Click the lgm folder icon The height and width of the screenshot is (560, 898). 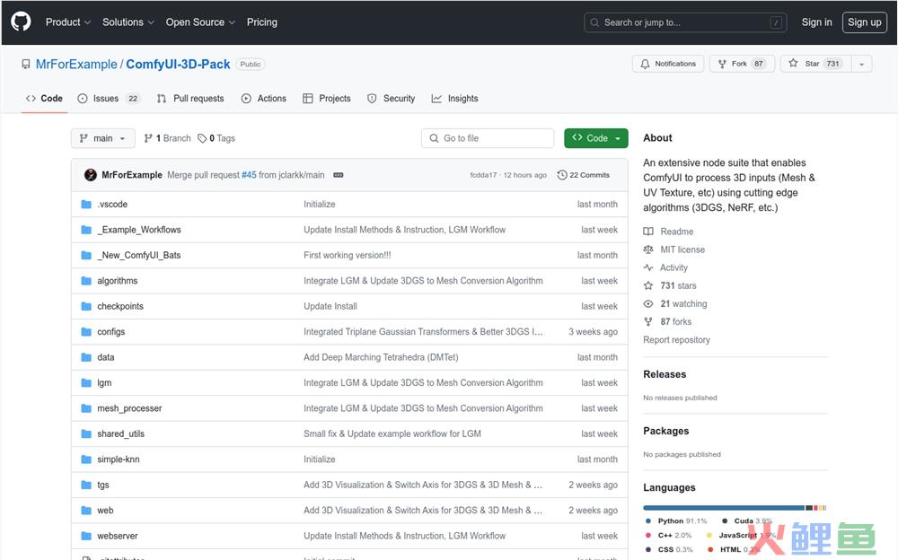point(86,382)
